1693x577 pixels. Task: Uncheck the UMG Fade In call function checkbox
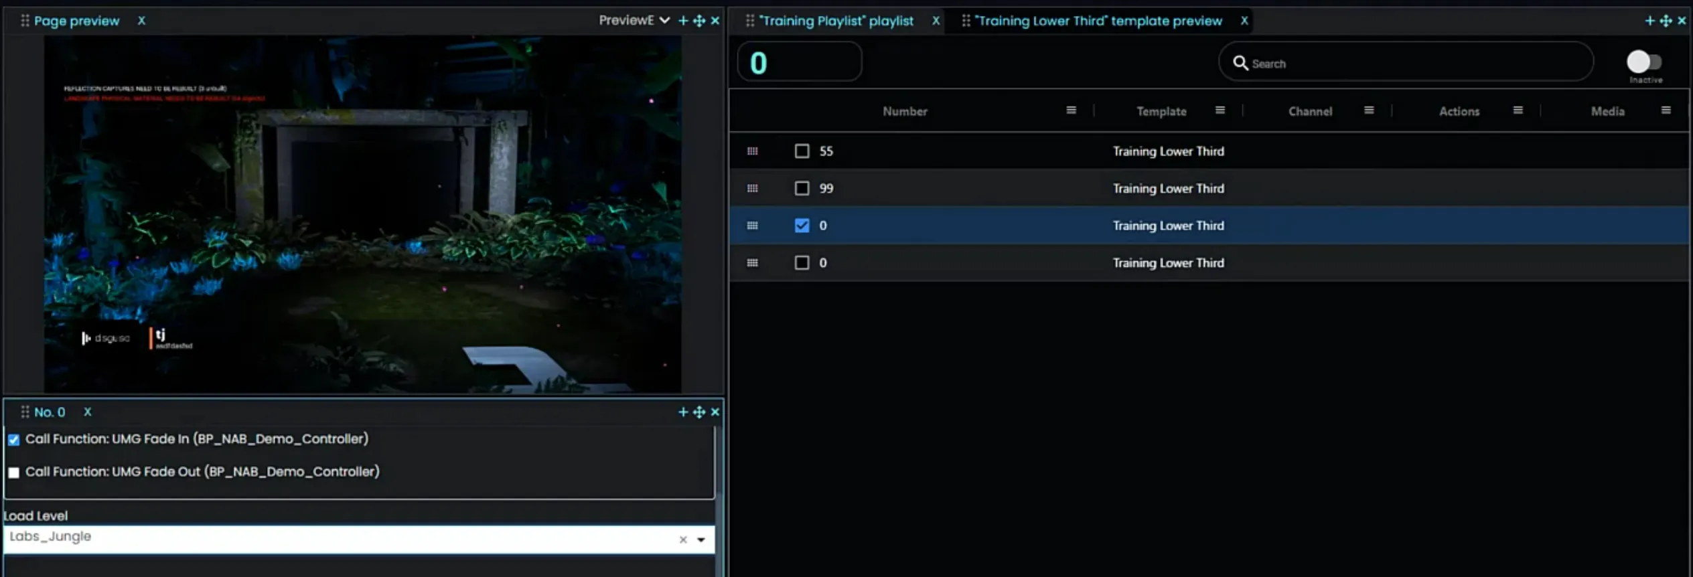(14, 440)
